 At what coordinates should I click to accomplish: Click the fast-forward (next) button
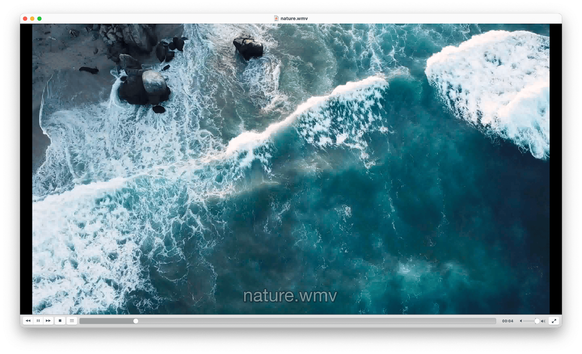click(48, 321)
